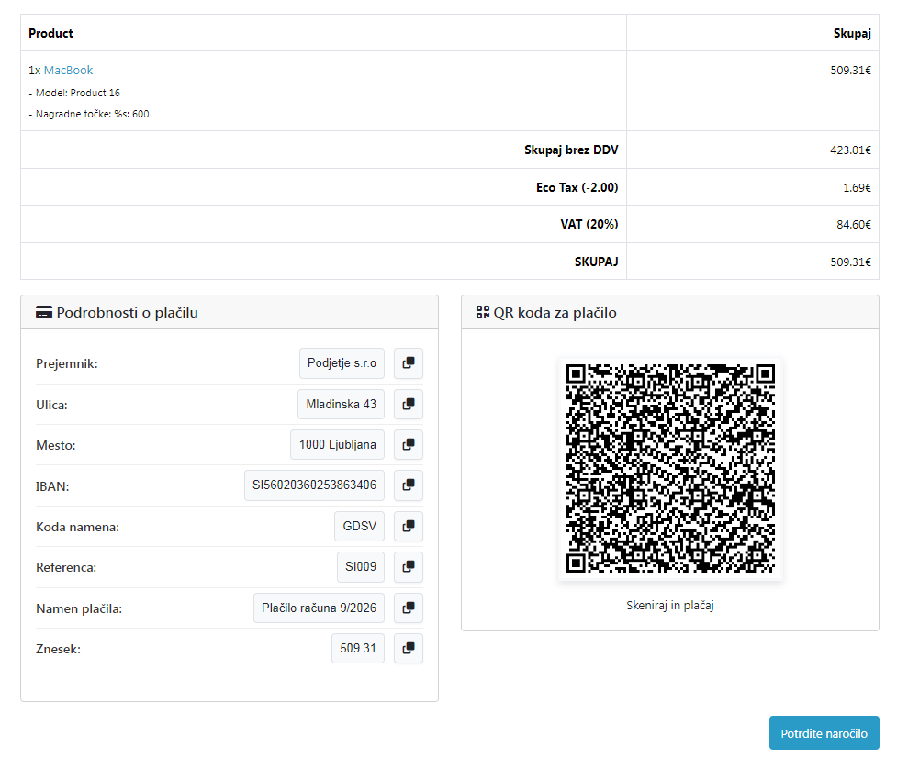The height and width of the screenshot is (758, 897).
Task: Select the GDSV purpose code field
Action: [359, 527]
